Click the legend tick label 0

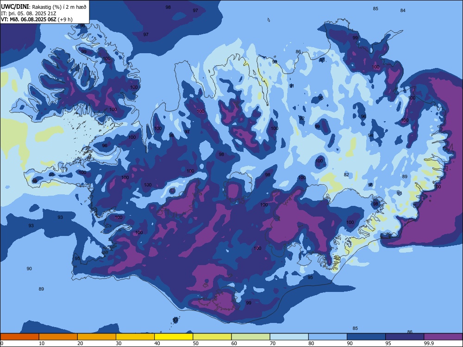pyautogui.click(x=1, y=343)
